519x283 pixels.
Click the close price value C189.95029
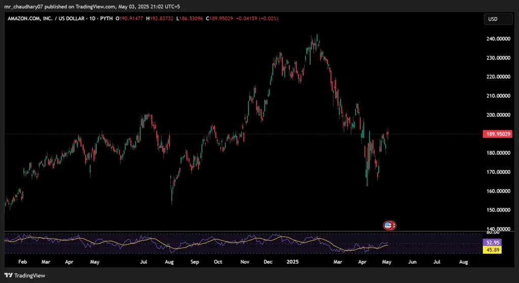219,19
